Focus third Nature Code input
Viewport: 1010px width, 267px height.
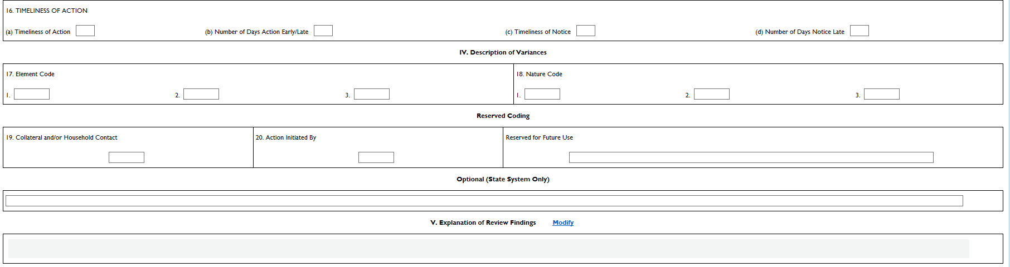click(x=882, y=95)
